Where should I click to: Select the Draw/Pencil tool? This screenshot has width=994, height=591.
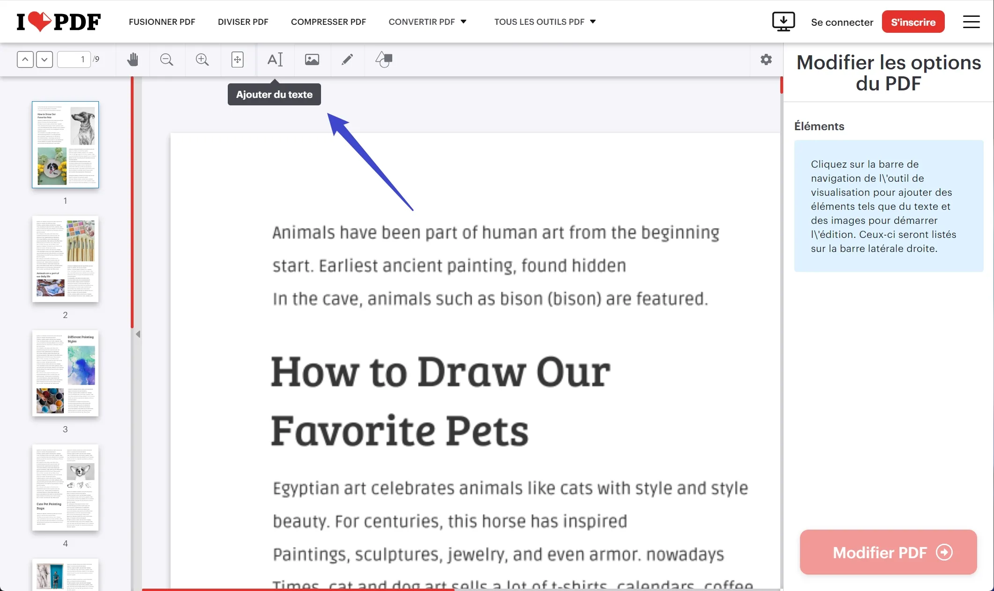(x=347, y=59)
